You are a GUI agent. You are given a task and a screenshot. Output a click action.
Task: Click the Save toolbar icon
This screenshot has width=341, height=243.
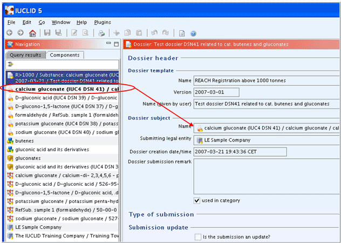(x=47, y=33)
